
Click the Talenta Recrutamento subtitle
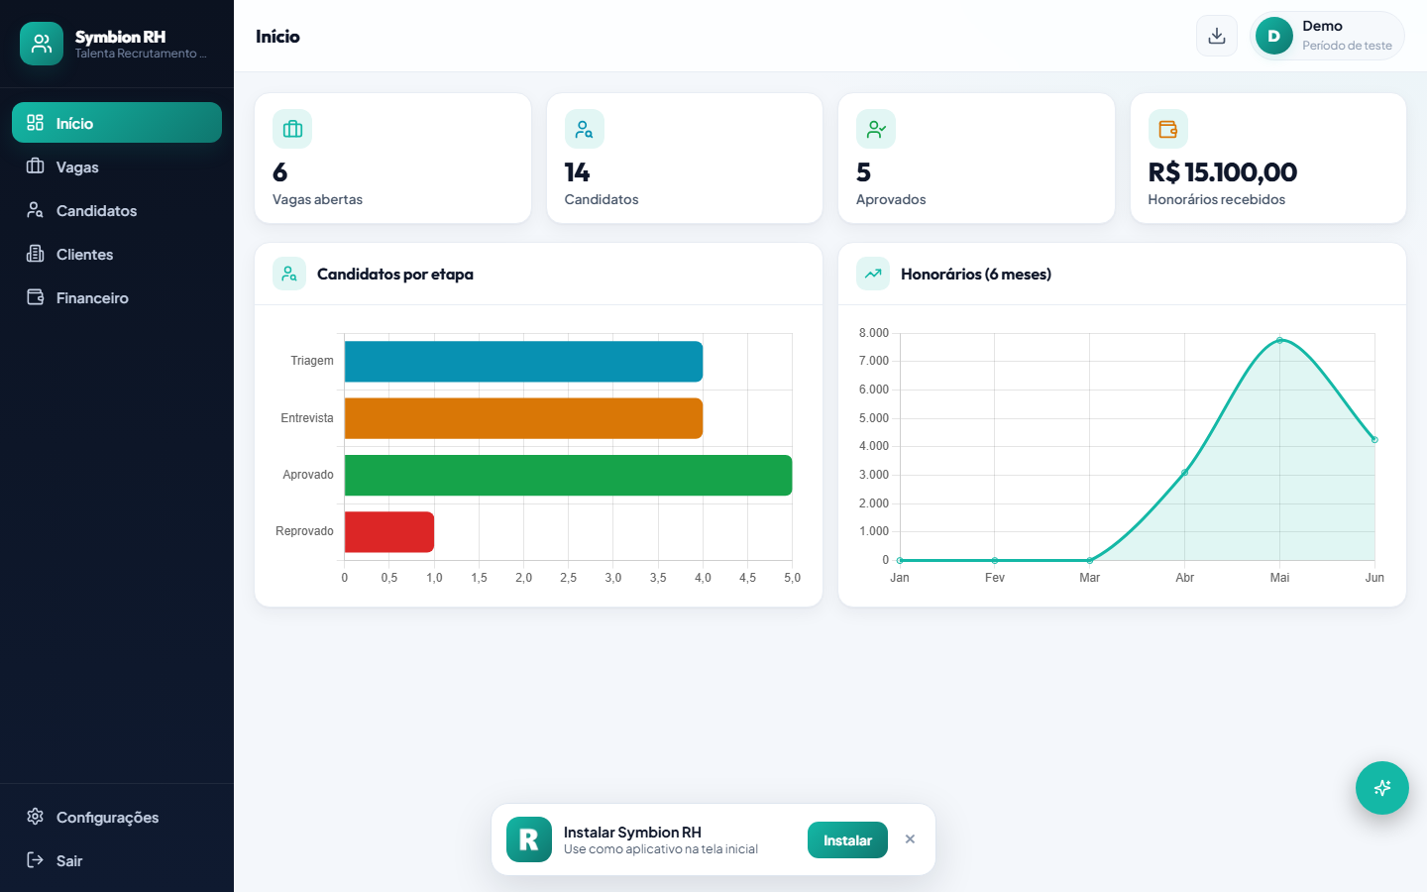(141, 54)
